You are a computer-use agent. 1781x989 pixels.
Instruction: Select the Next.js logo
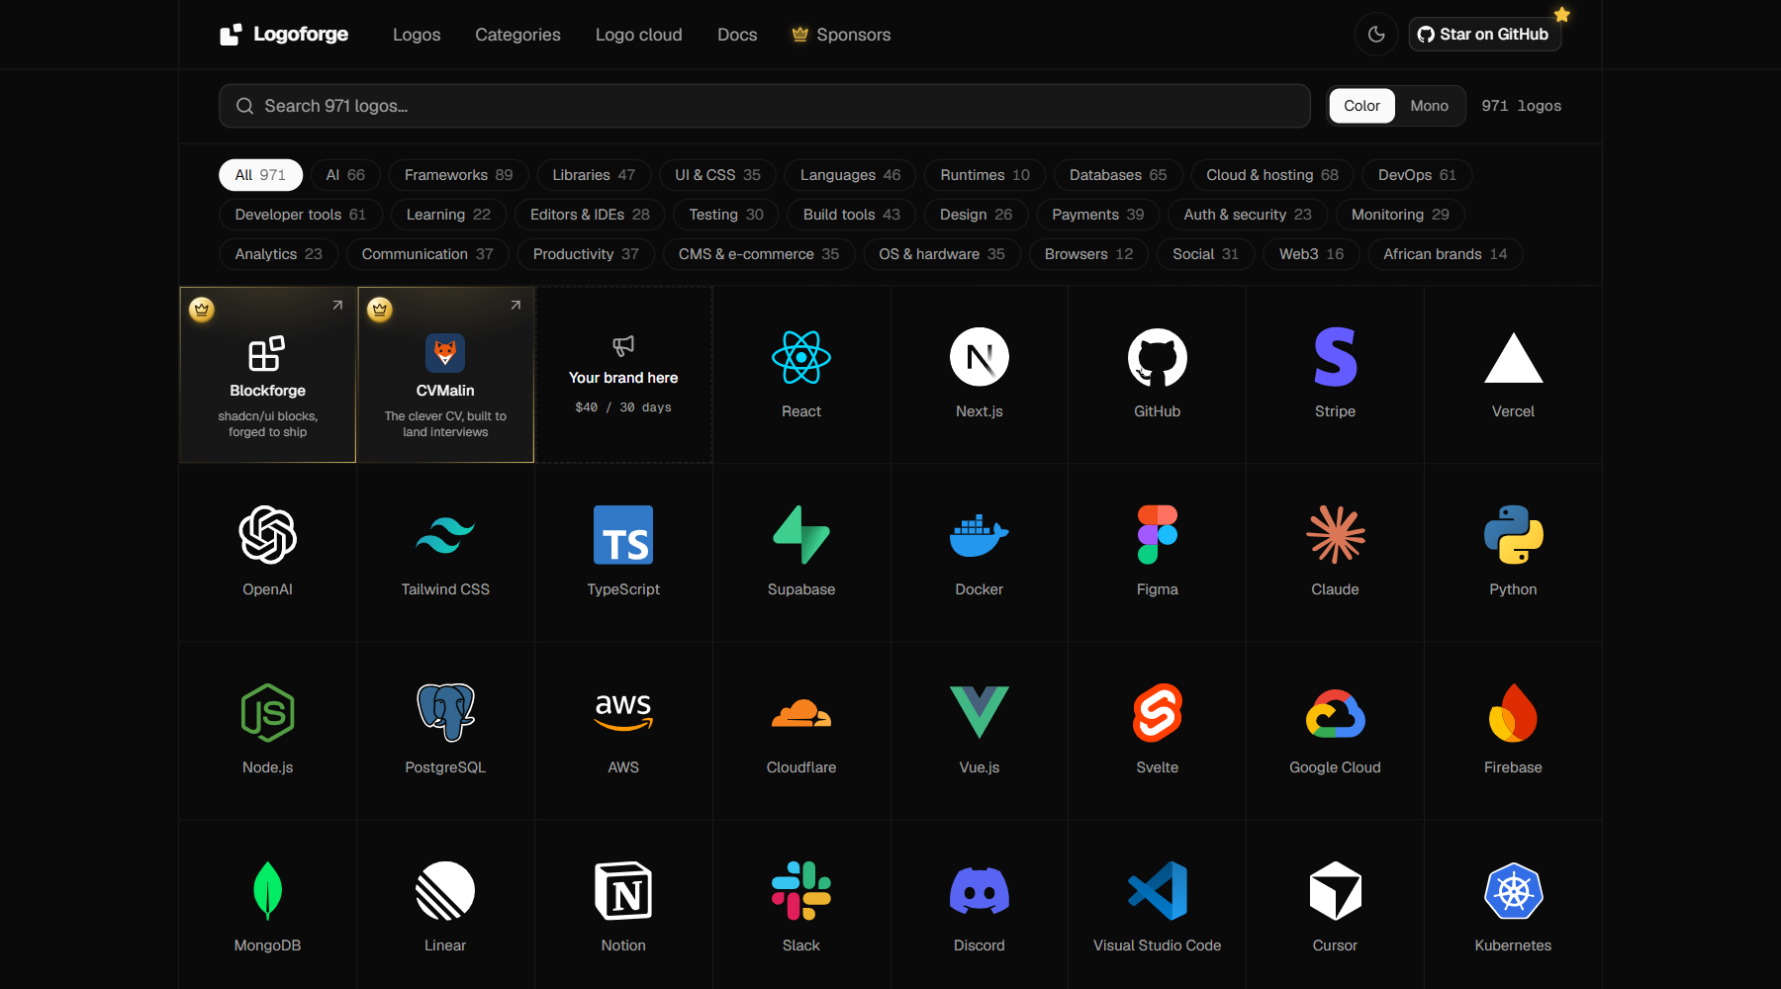coord(980,375)
